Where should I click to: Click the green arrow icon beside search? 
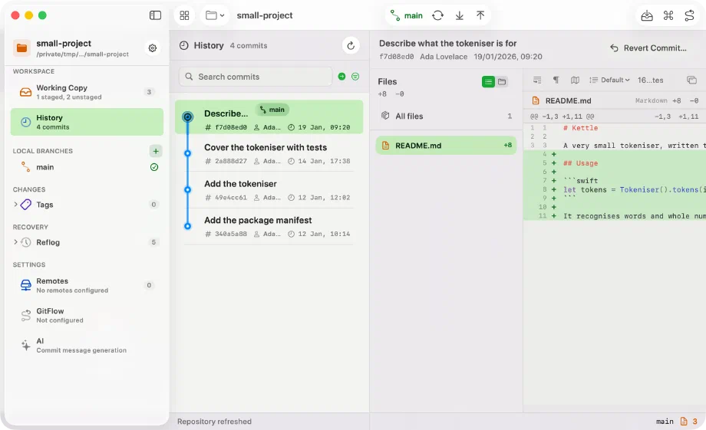[x=341, y=77]
